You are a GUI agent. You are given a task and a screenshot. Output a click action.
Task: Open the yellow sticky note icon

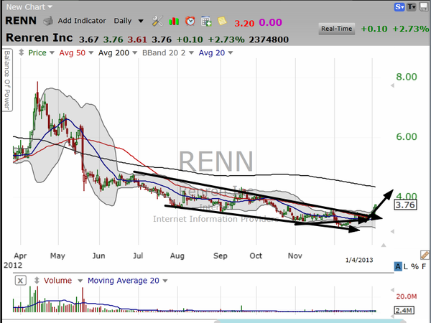[x=222, y=21]
